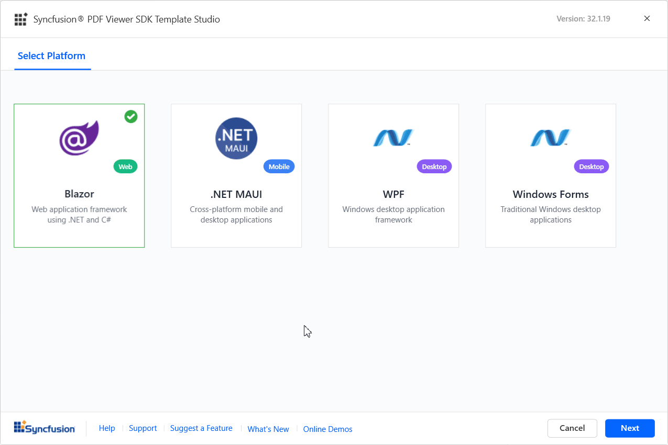Click the green checkmark on the Blazor card
Image resolution: width=668 pixels, height=445 pixels.
[130, 116]
